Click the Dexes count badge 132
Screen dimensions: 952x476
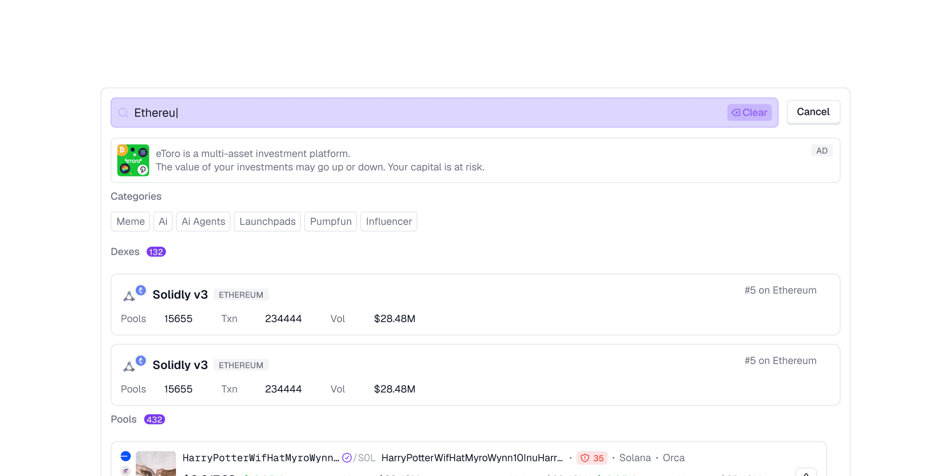pyautogui.click(x=156, y=252)
